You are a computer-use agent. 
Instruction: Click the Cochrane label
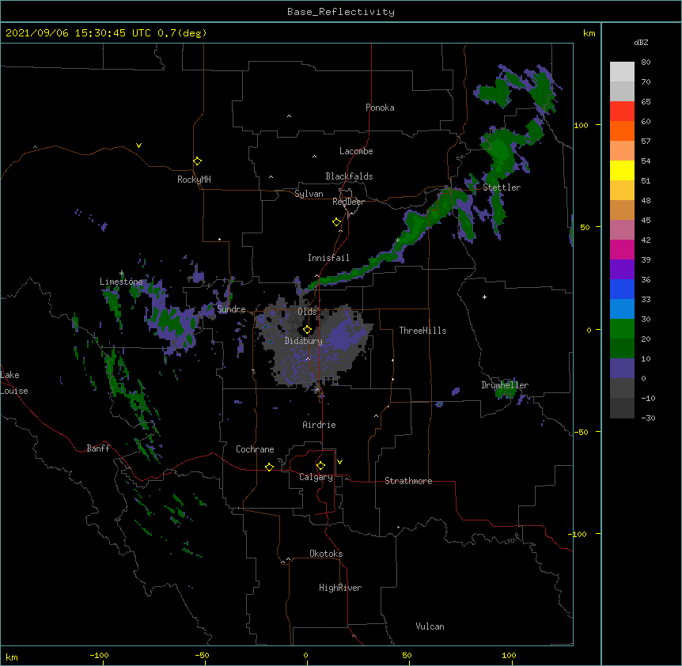[255, 449]
